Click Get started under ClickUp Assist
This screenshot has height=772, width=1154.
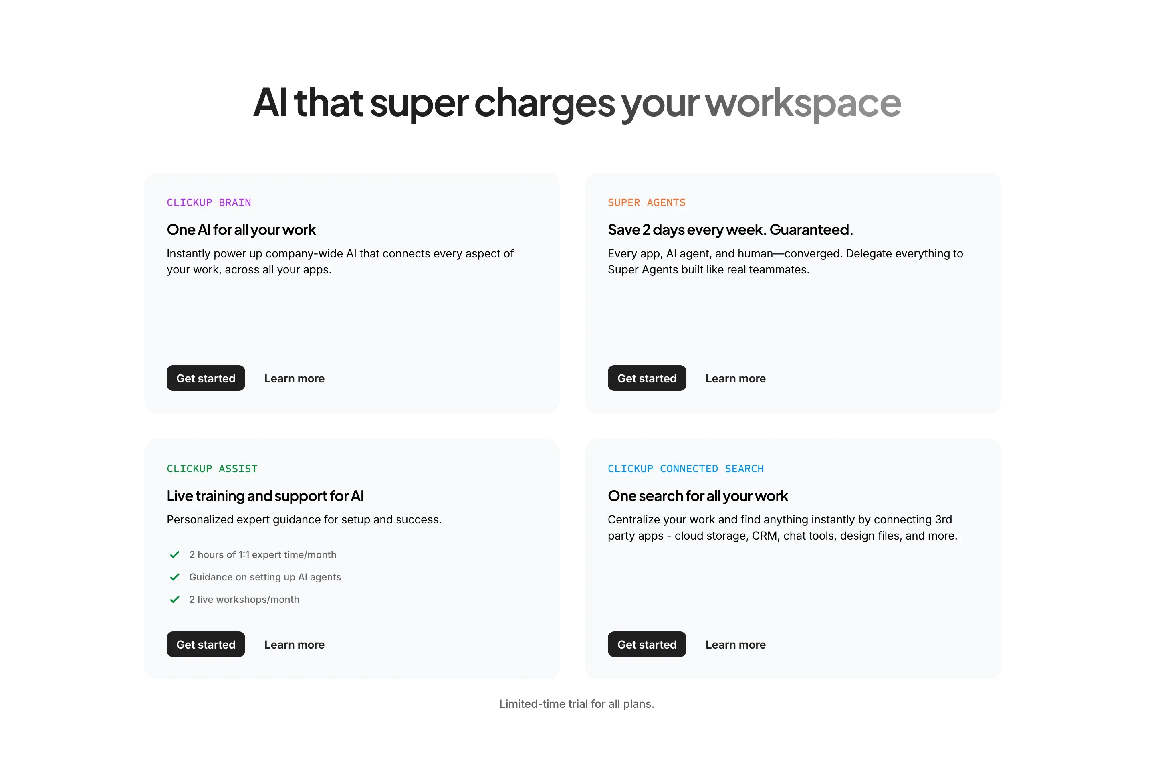pos(206,644)
